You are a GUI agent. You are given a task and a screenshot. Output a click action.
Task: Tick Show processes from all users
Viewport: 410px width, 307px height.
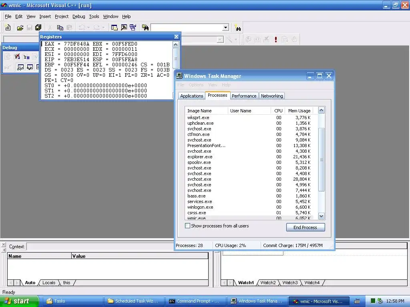click(187, 226)
